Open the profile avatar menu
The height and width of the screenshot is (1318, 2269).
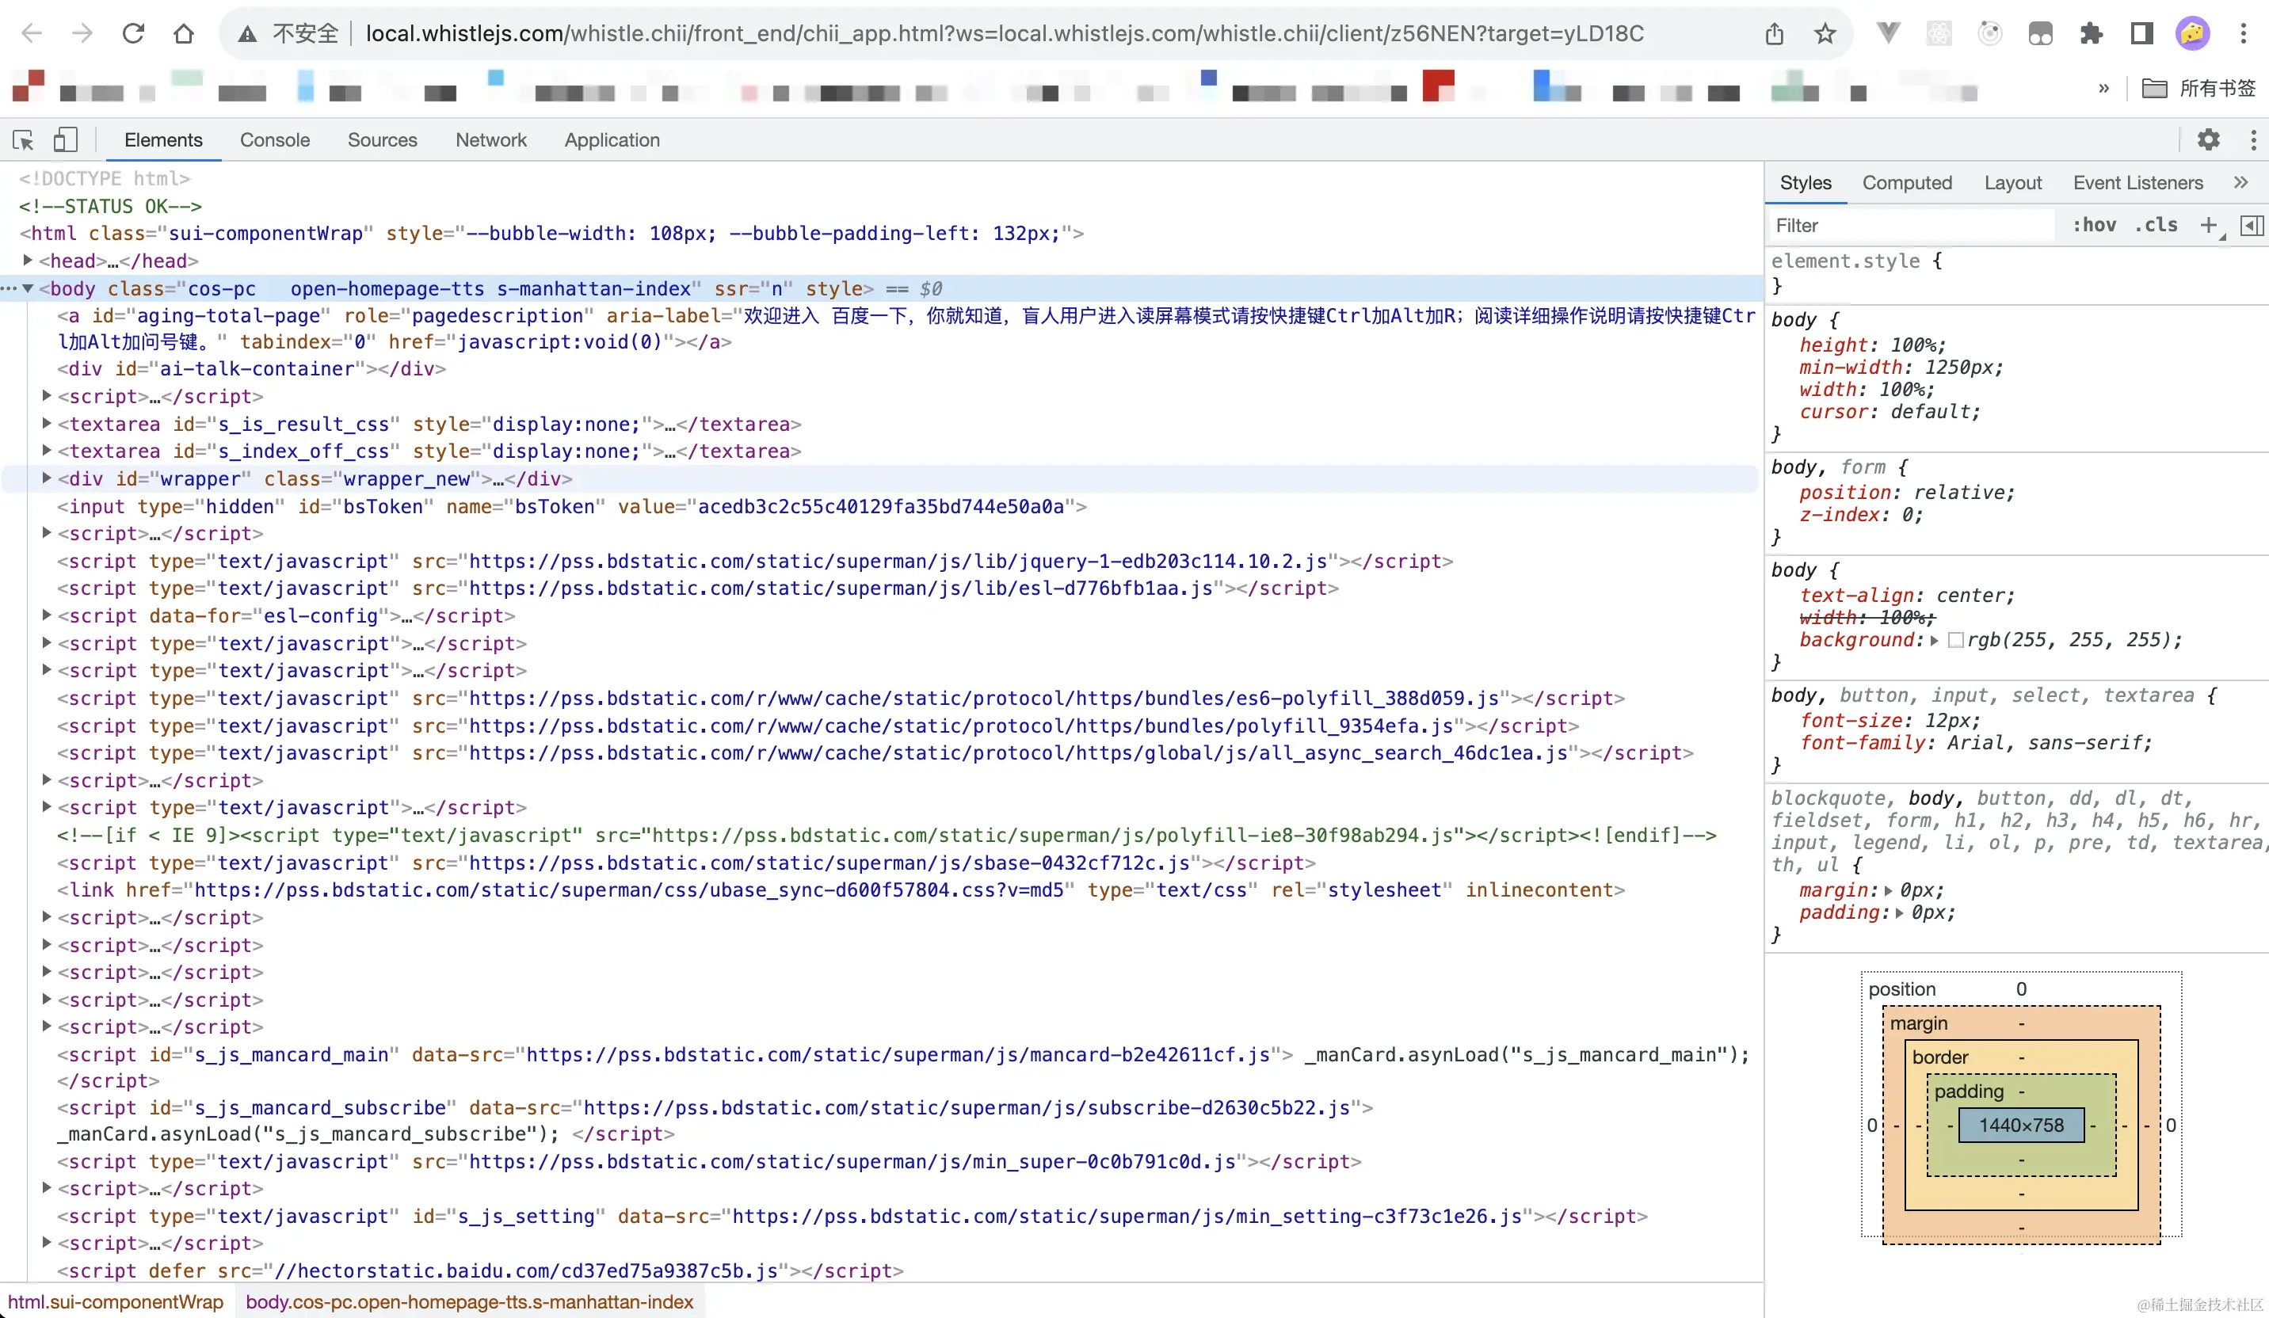click(2192, 34)
